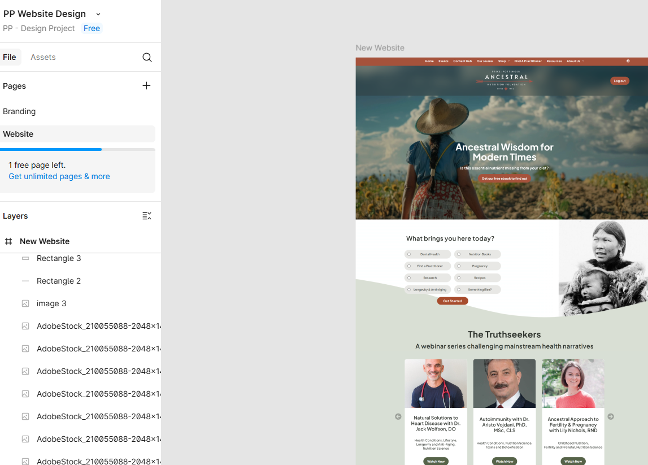Click the Get unlimited pages & more link

[59, 176]
